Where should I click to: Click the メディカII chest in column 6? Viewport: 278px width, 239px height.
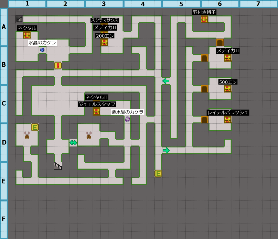tap(228, 57)
